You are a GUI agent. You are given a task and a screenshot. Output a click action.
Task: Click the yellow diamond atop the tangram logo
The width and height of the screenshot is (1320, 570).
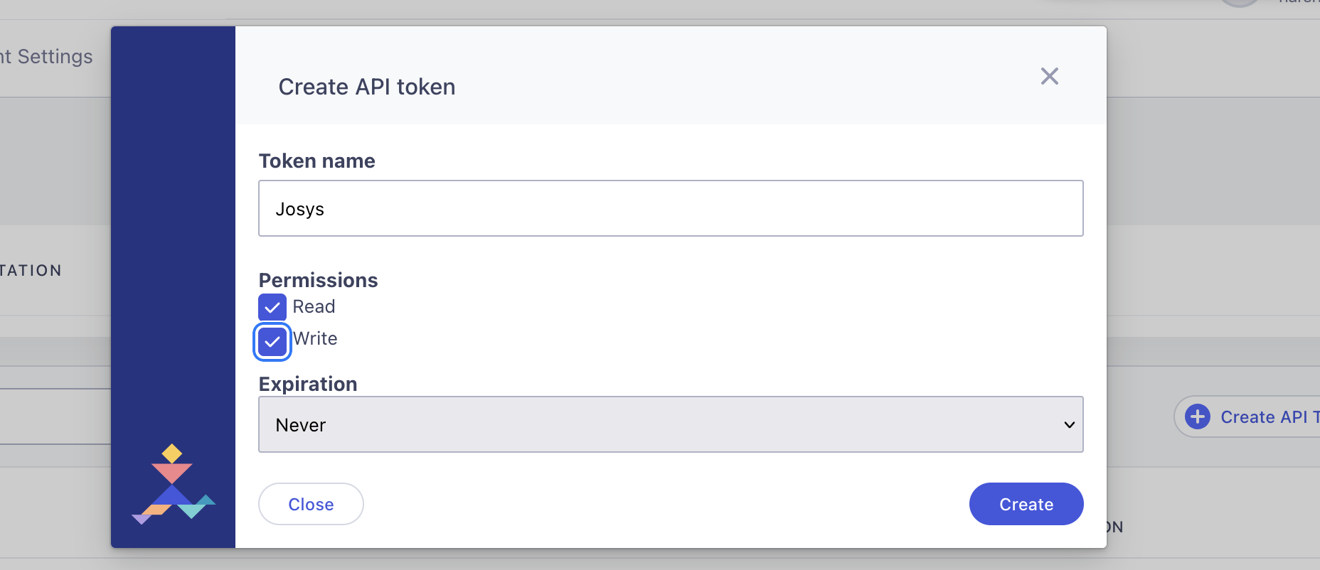pos(172,453)
